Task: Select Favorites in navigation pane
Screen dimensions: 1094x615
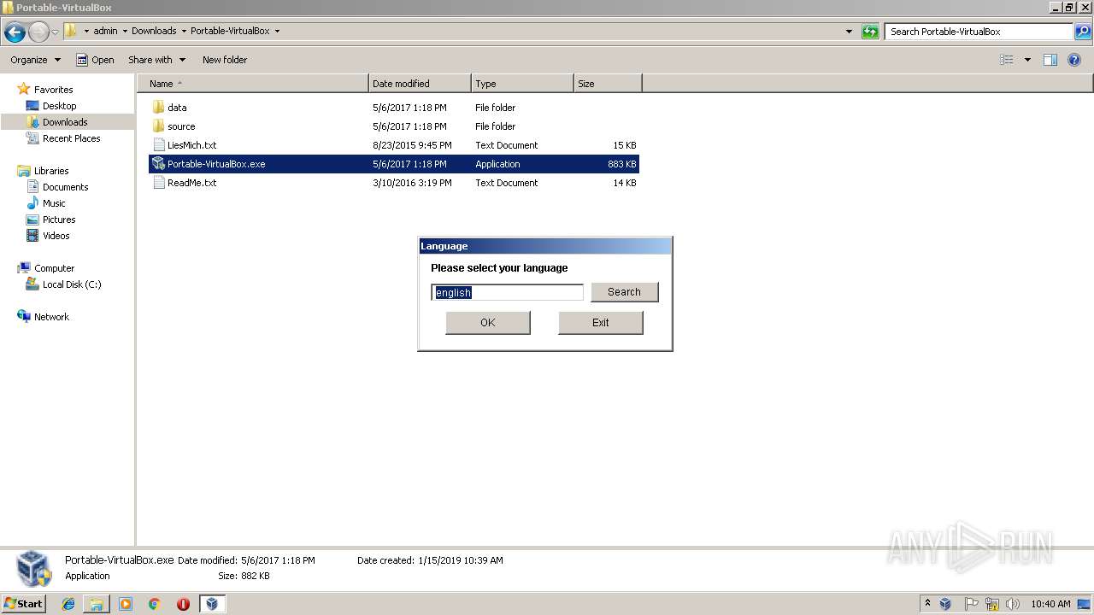Action: coord(53,90)
